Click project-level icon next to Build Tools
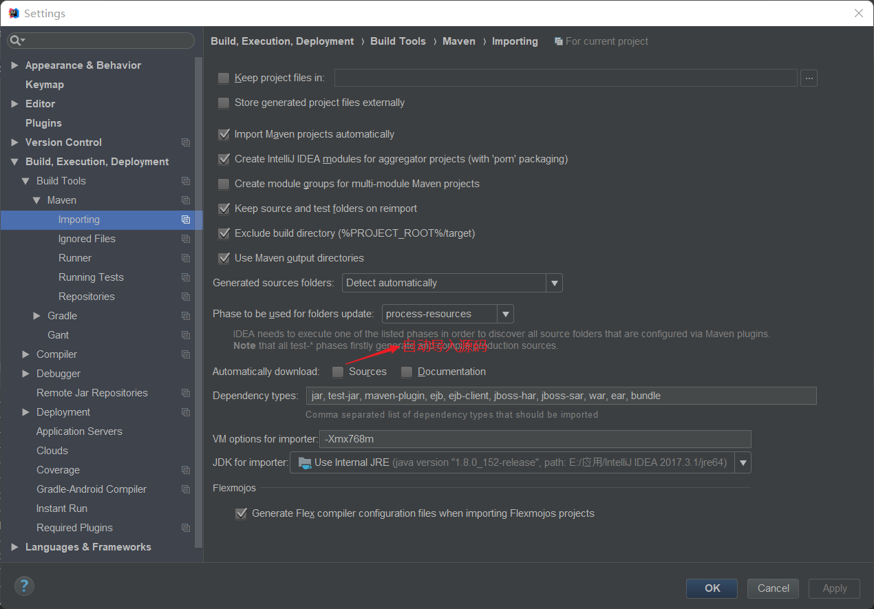The height and width of the screenshot is (609, 874). [186, 181]
